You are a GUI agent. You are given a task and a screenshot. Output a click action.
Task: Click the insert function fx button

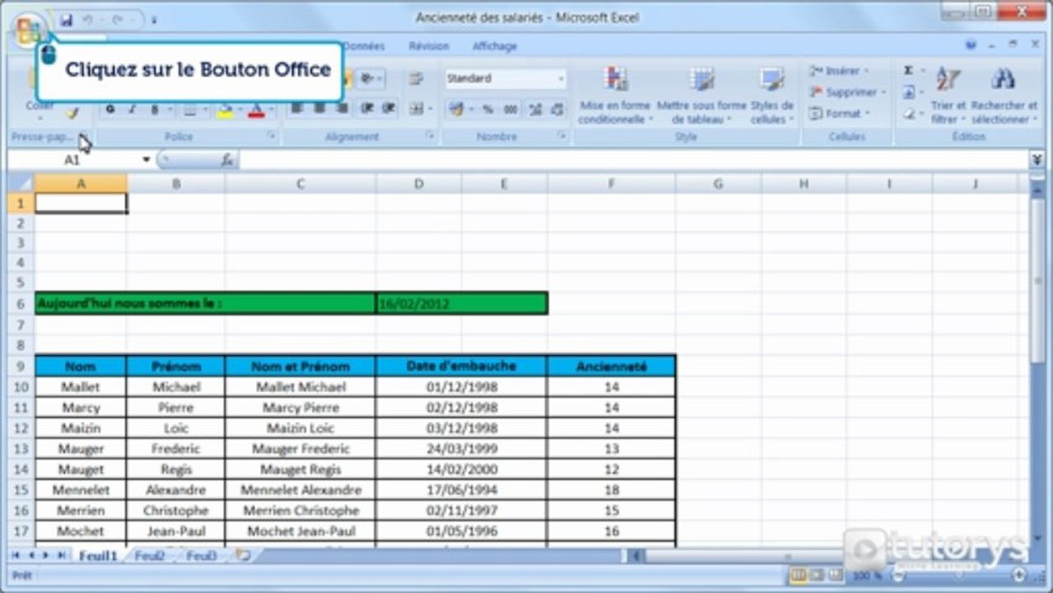(227, 160)
